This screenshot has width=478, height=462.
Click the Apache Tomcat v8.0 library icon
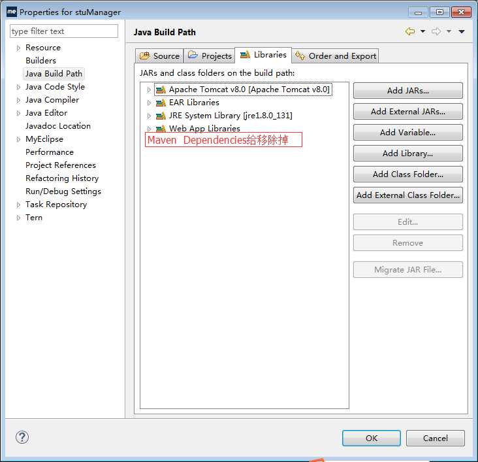coord(161,90)
